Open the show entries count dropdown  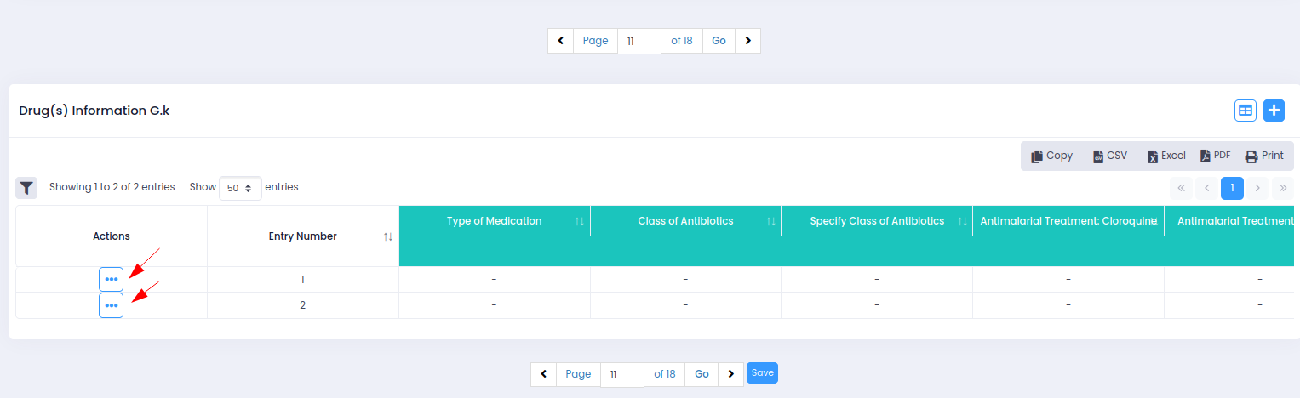point(240,188)
